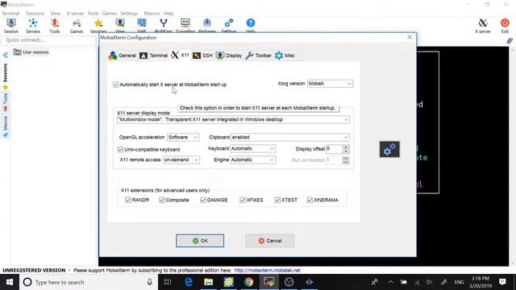Switch to the X11 tab
This screenshot has height=290, width=516.
click(181, 56)
